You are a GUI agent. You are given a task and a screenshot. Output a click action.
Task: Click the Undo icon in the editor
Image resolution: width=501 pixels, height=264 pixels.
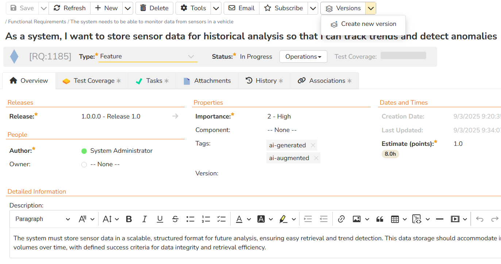coord(479,219)
